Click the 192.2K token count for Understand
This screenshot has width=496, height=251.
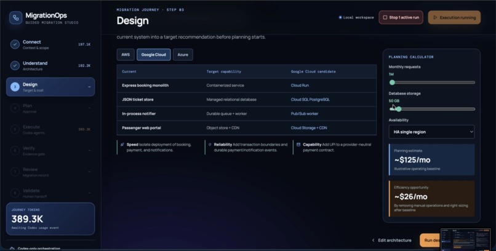84,66
